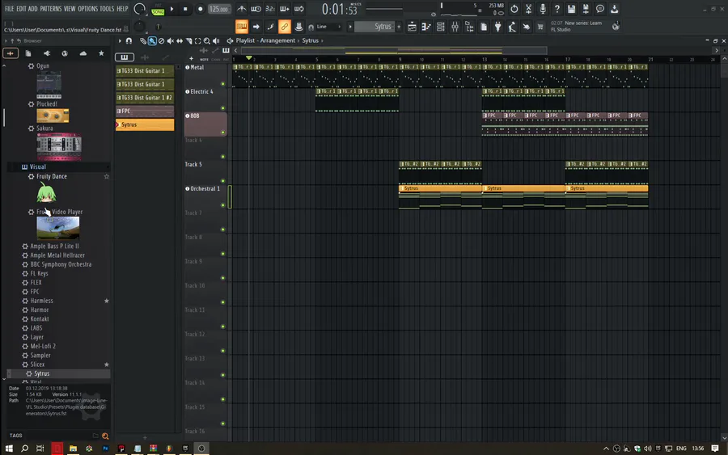The height and width of the screenshot is (455, 728).
Task: Mute the 808 track green dot
Action: [223, 133]
